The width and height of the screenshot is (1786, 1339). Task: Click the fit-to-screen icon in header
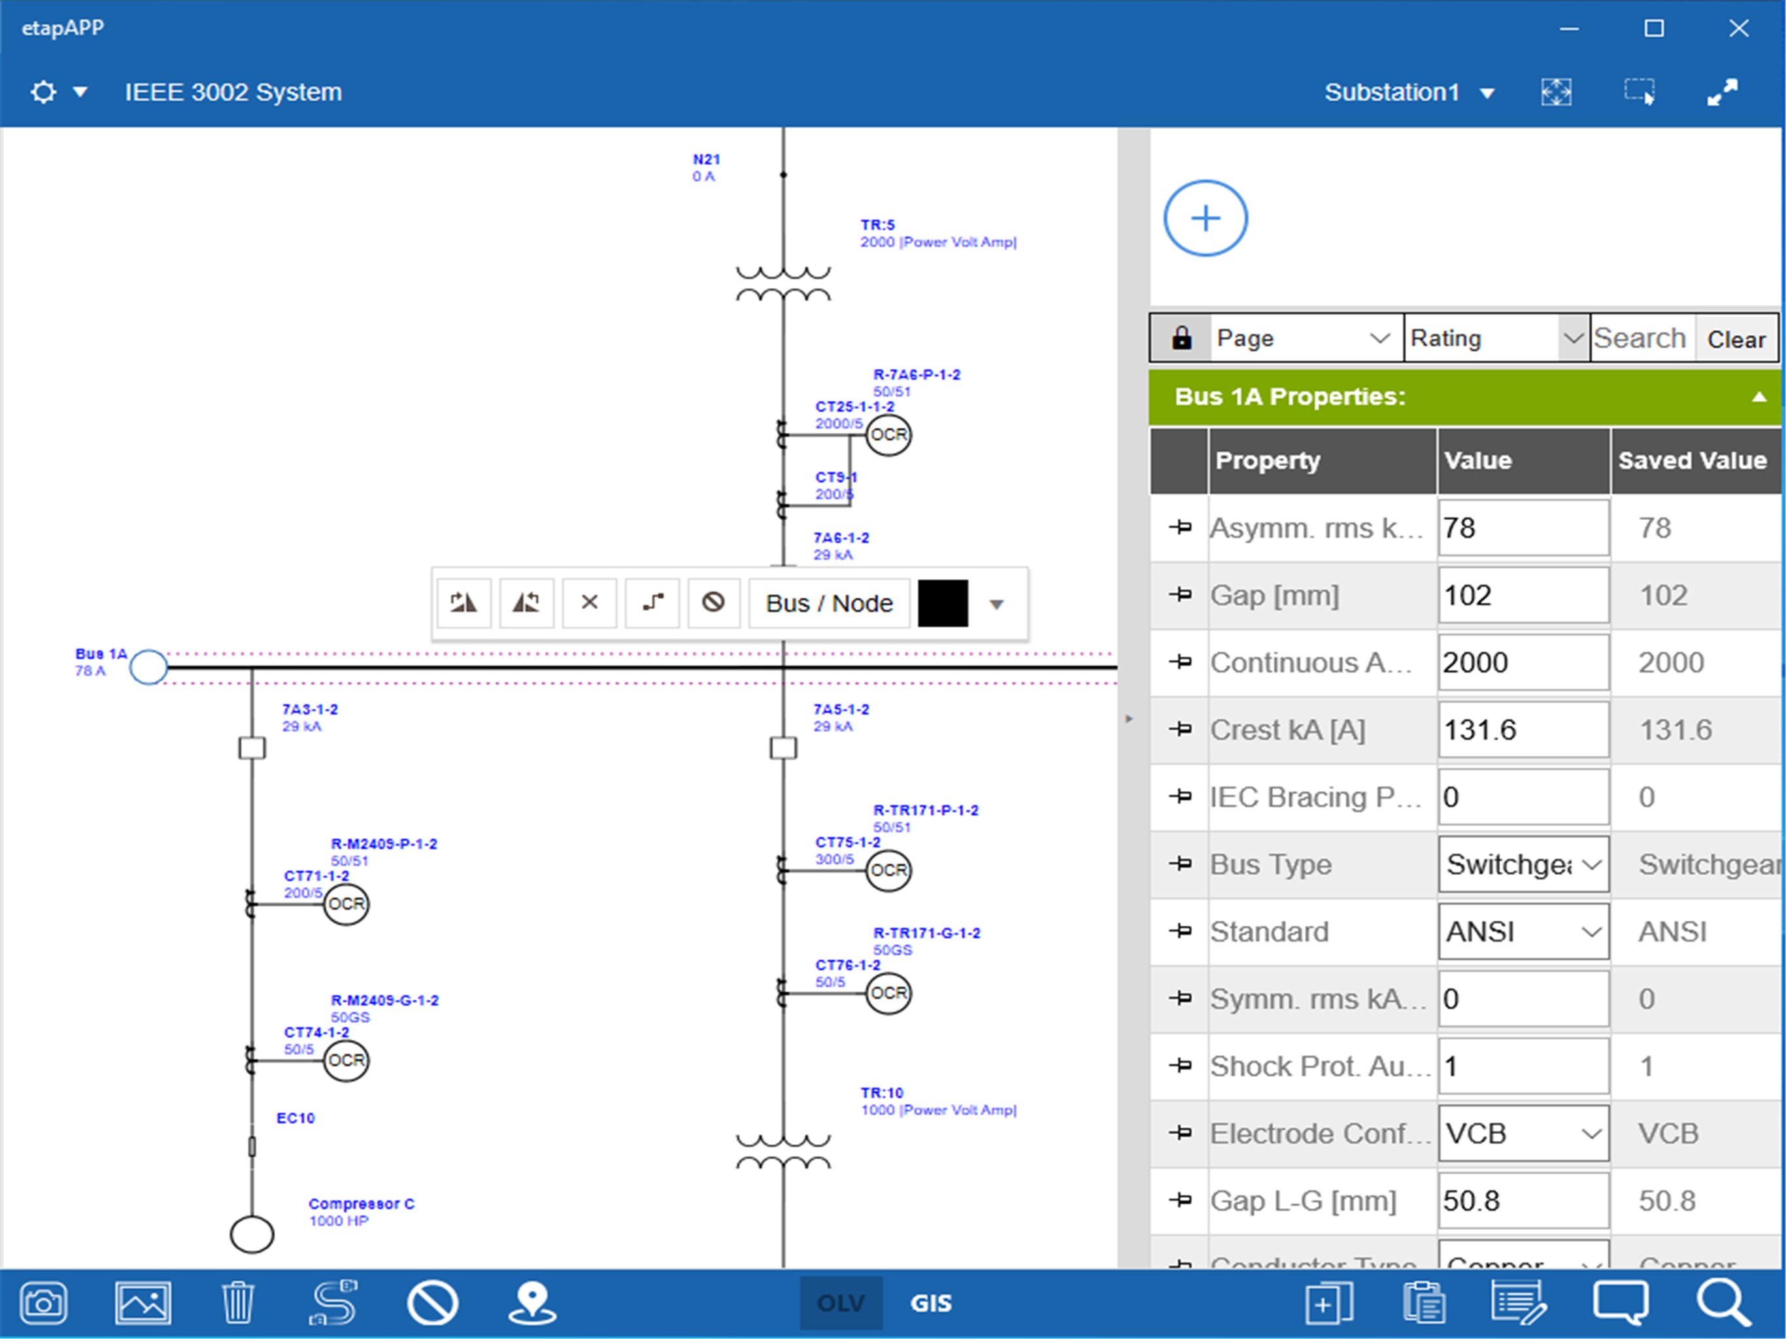[1556, 92]
